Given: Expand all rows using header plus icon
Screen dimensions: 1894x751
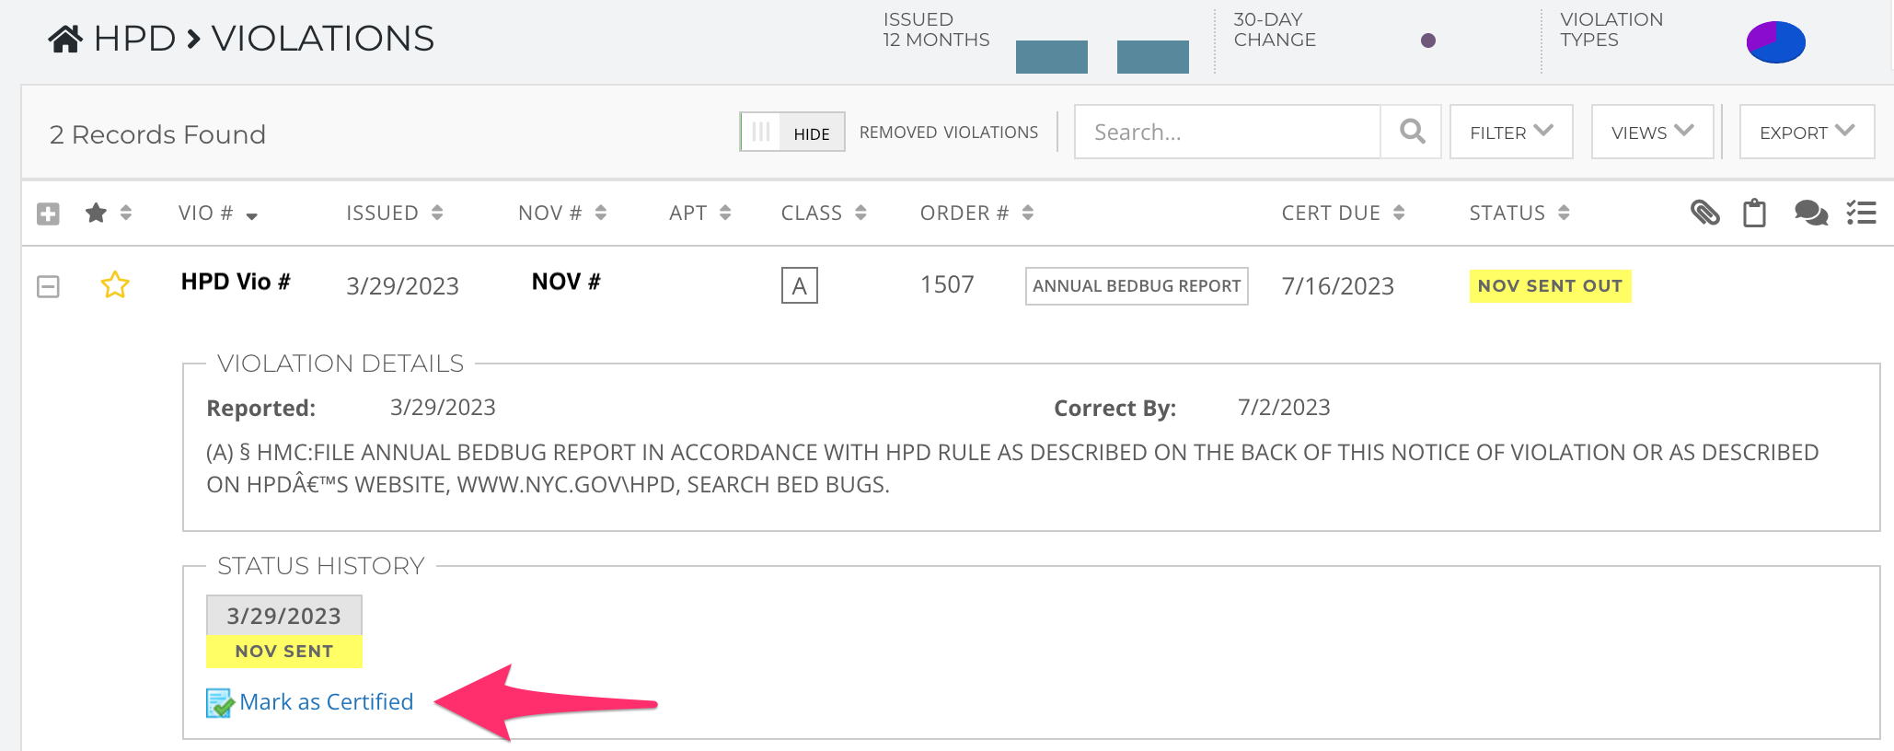Looking at the screenshot, I should pos(48,214).
